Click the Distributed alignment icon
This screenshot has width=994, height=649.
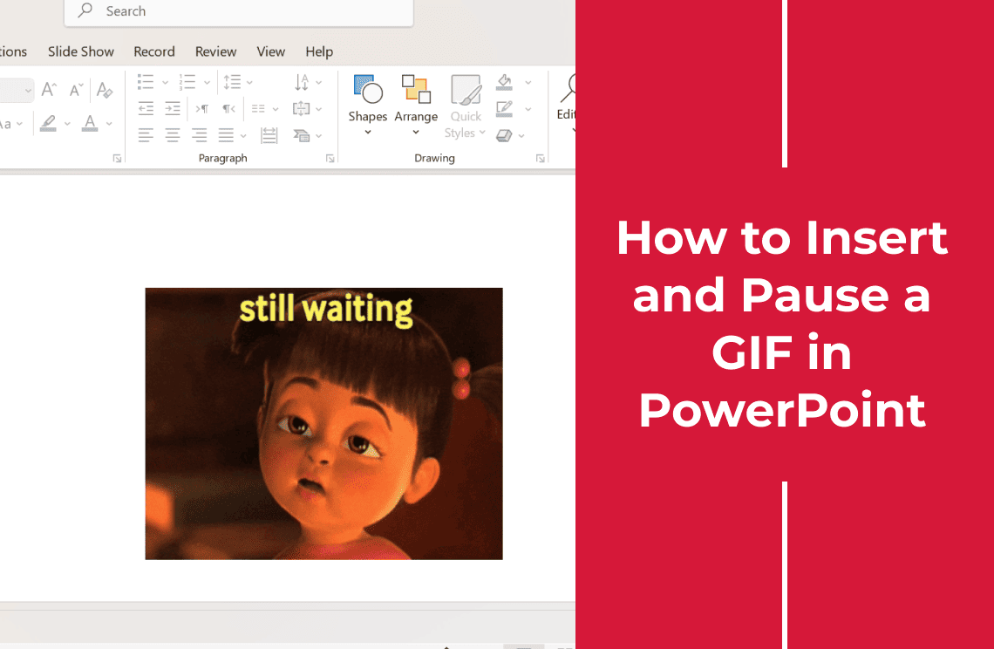(269, 135)
